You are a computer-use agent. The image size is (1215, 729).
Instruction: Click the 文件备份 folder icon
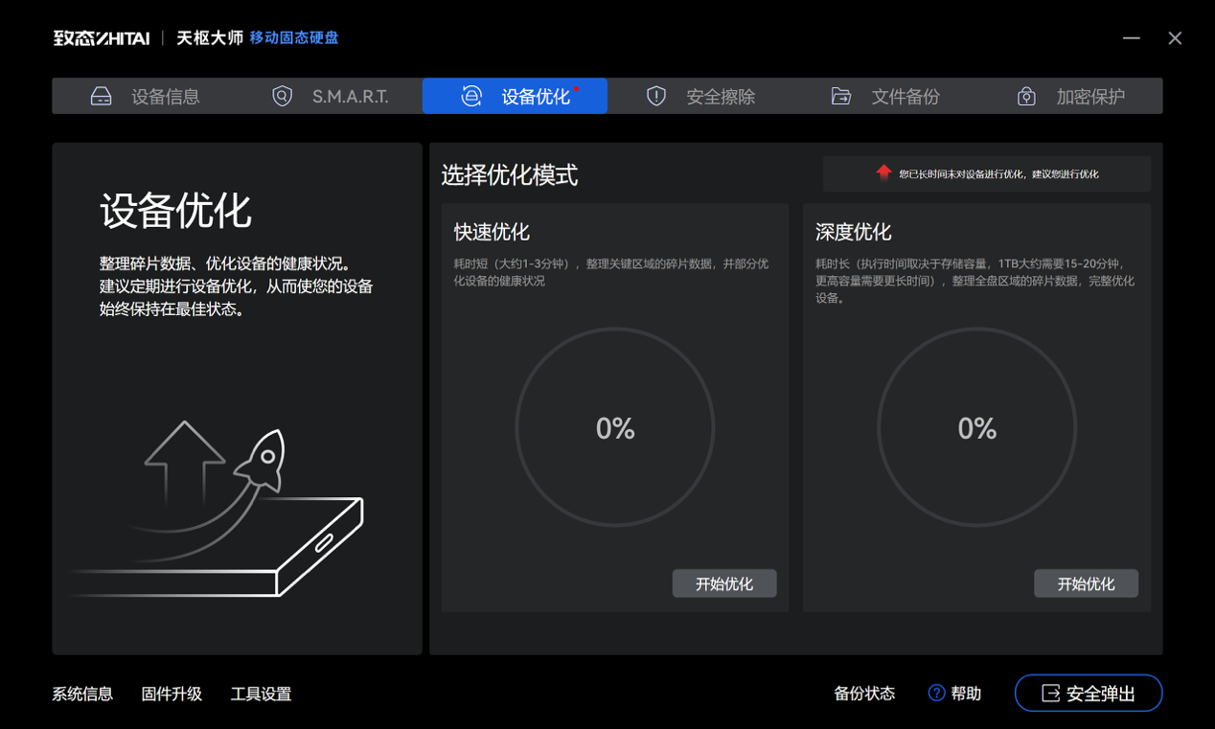click(840, 96)
